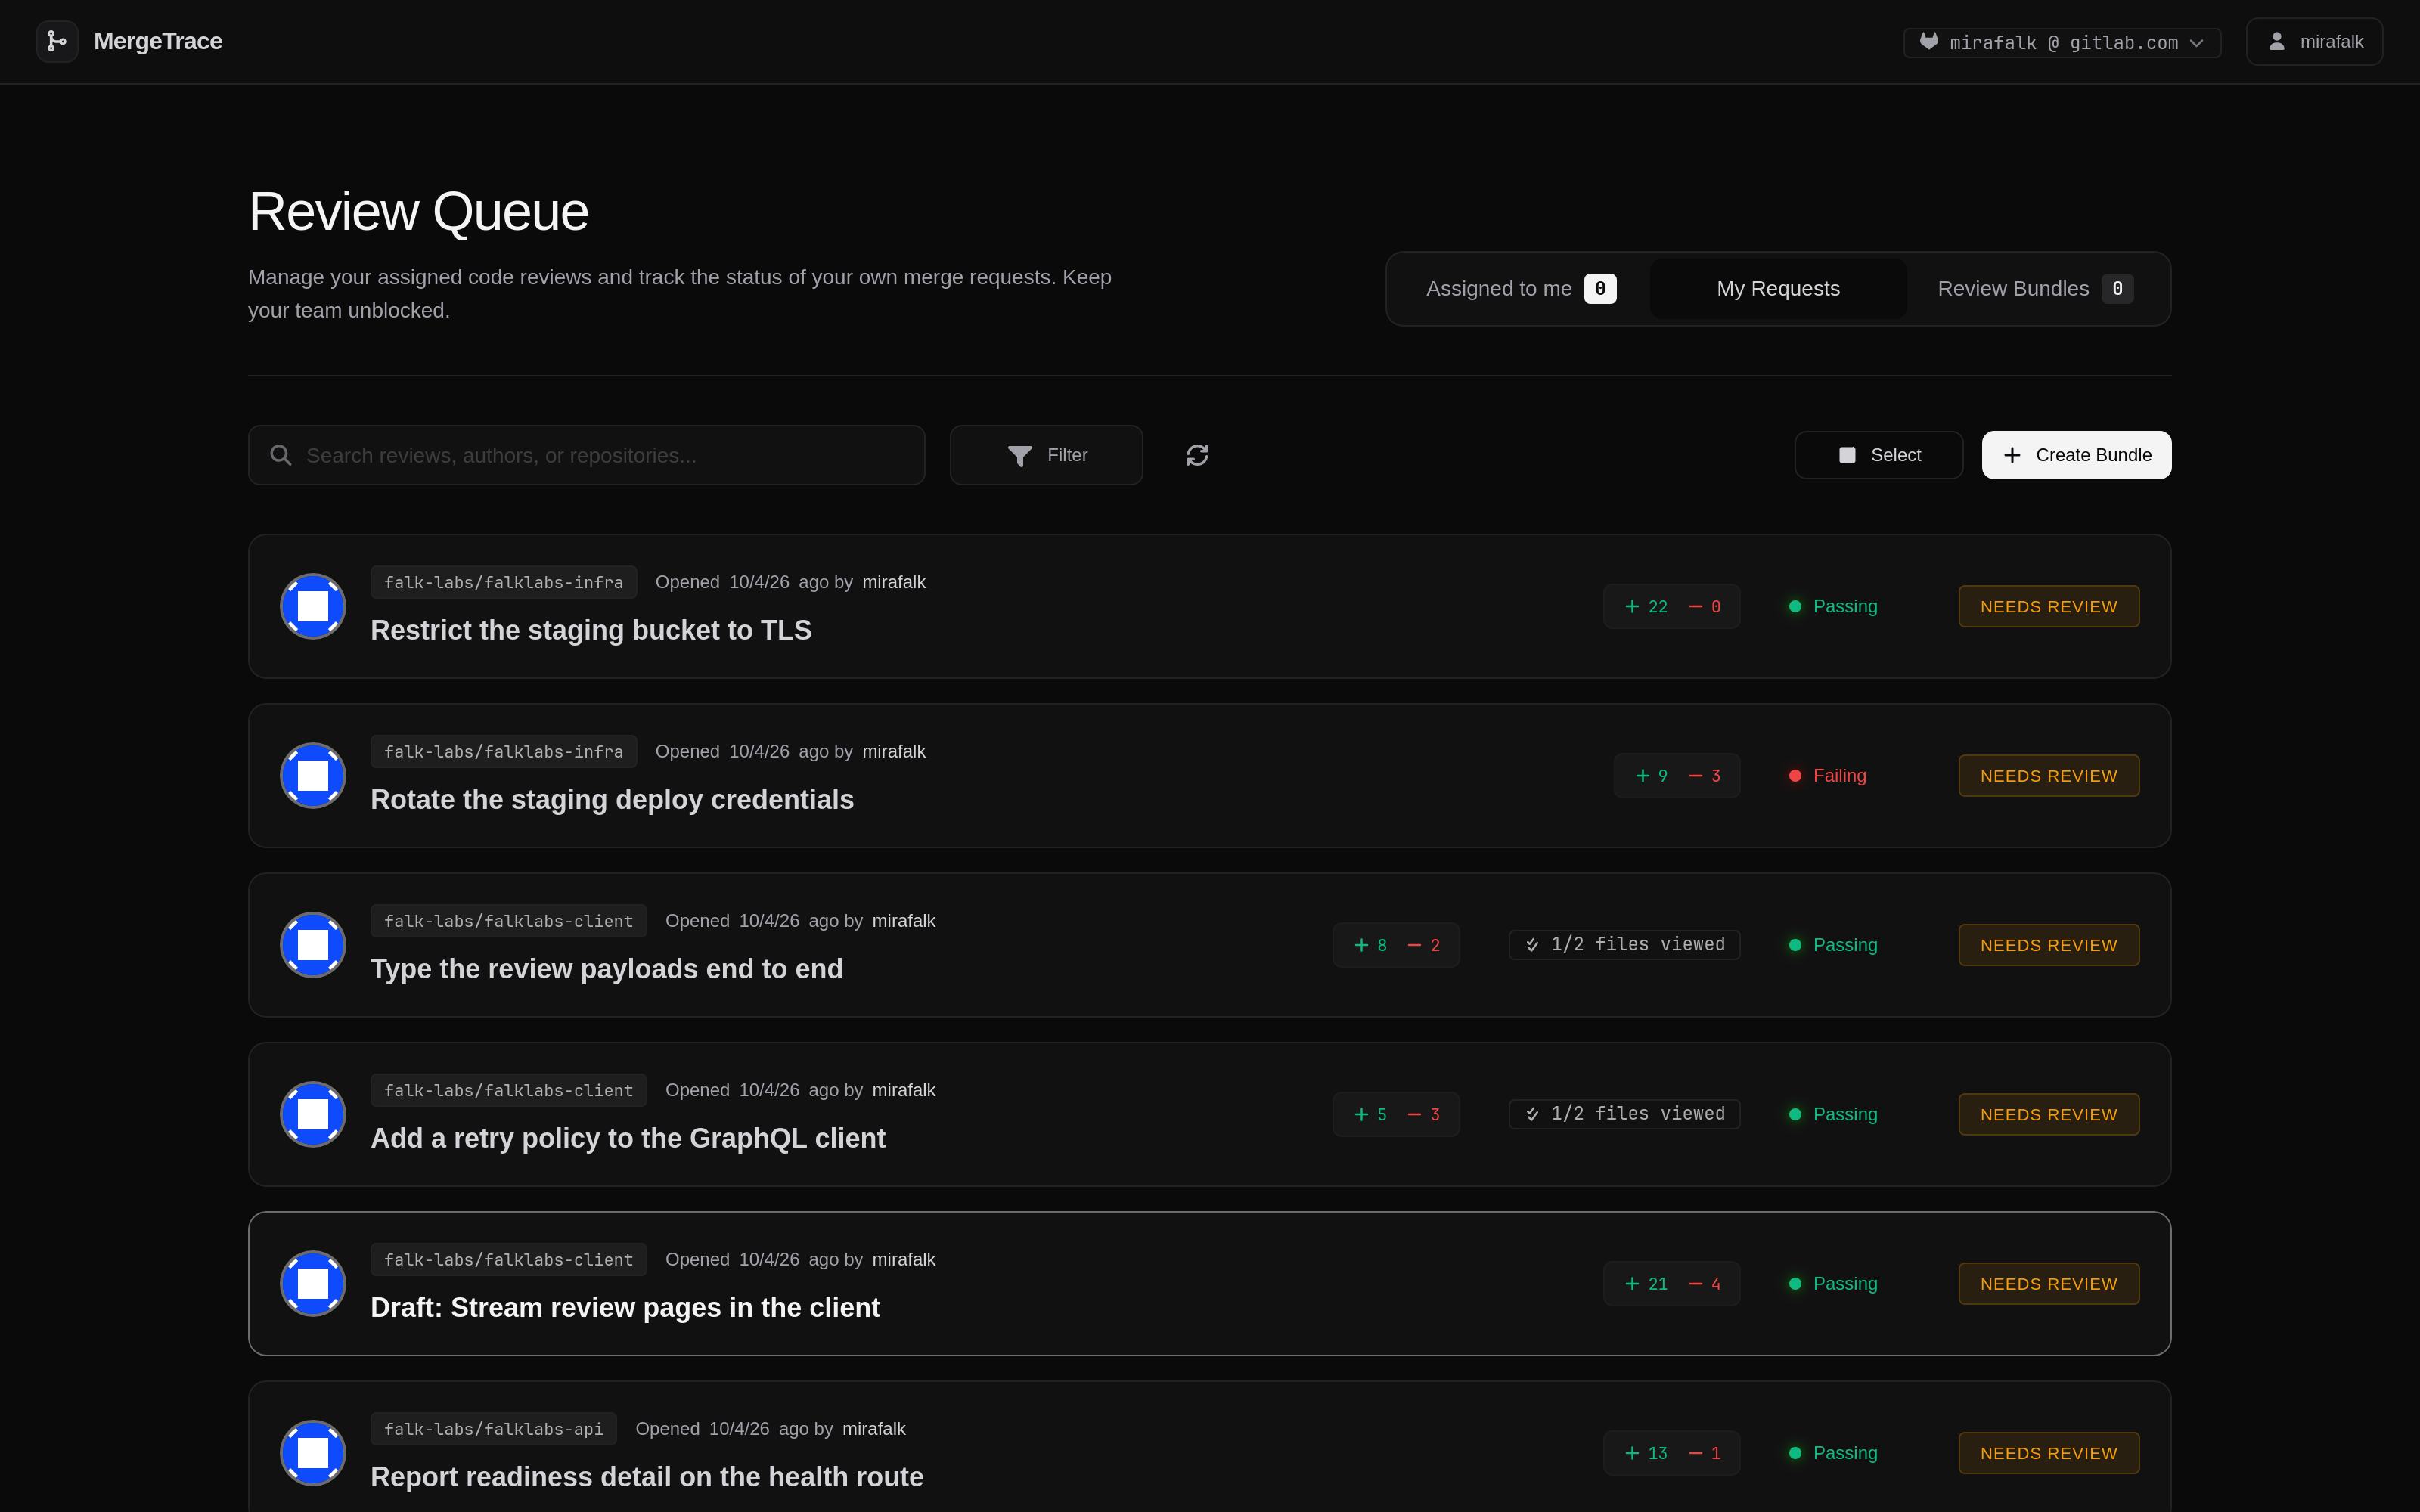Click the +13 −1 diff stats badge
This screenshot has width=2420, height=1512.
(x=1671, y=1453)
